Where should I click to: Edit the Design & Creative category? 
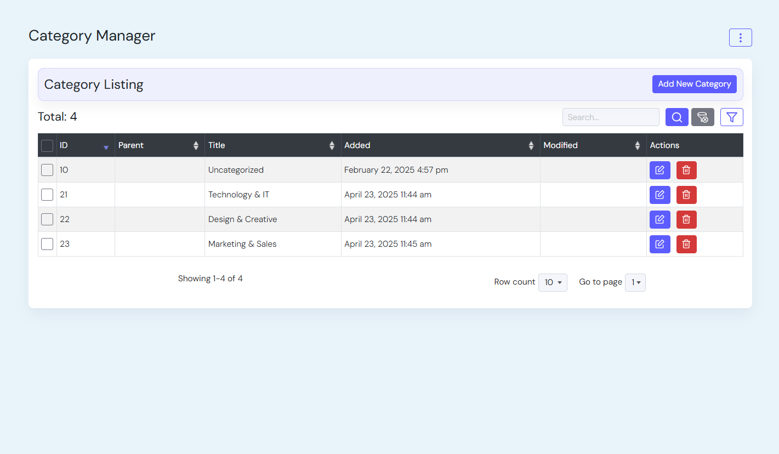[x=659, y=219]
